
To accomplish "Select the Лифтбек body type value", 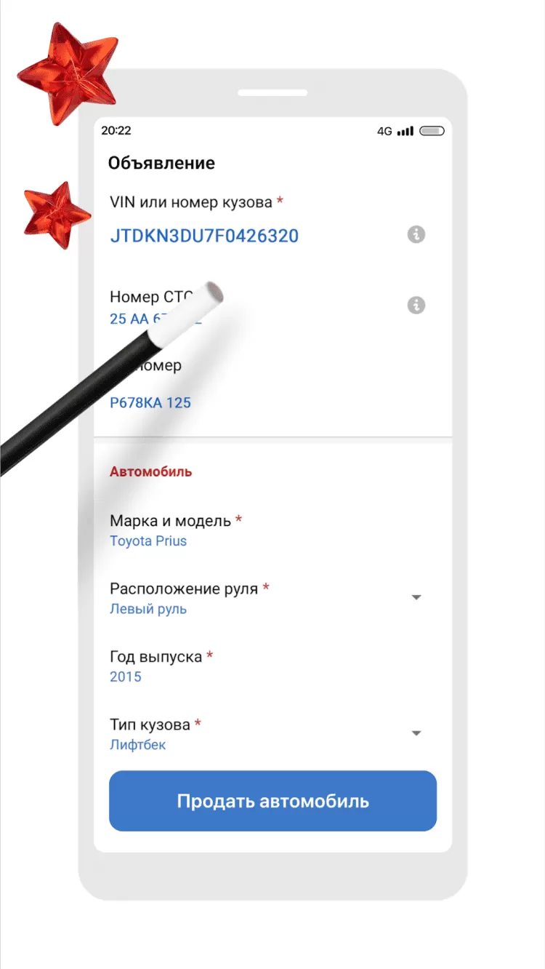I will (x=138, y=745).
